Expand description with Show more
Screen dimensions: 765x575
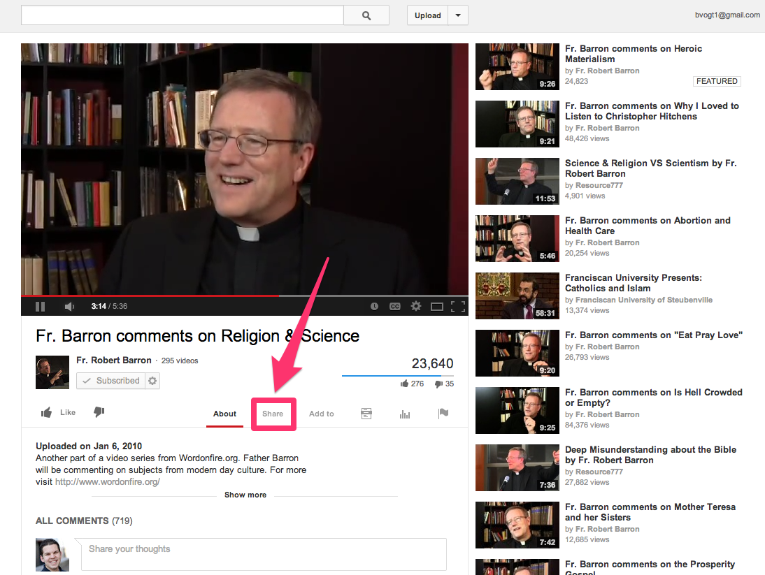coord(245,495)
